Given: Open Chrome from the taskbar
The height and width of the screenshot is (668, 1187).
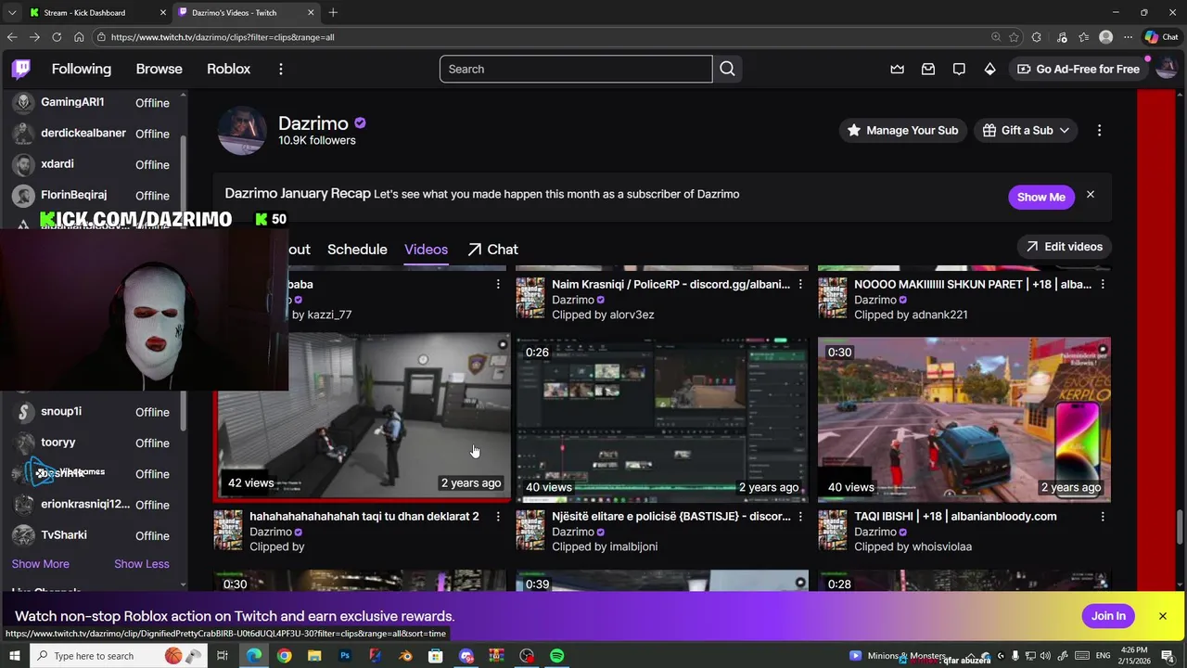Looking at the screenshot, I should click(x=284, y=656).
